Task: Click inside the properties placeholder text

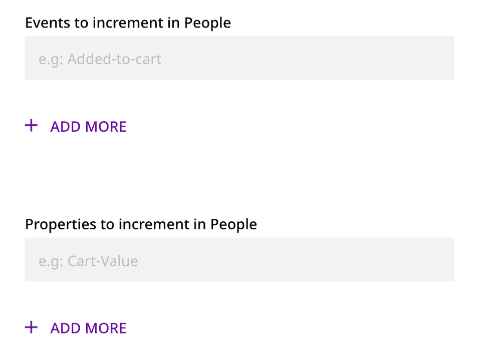Action: (88, 260)
